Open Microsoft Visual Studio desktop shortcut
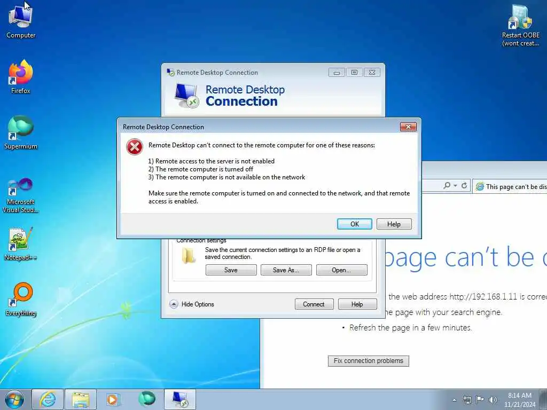The image size is (547, 410). (x=21, y=195)
